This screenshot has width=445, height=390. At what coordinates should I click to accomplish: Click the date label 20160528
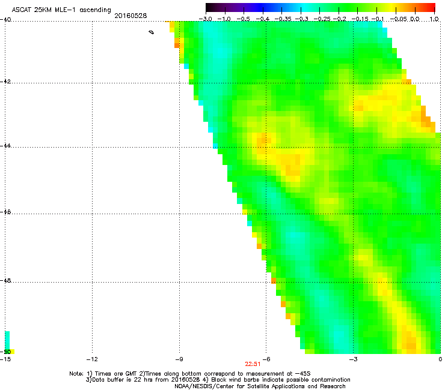pos(130,16)
